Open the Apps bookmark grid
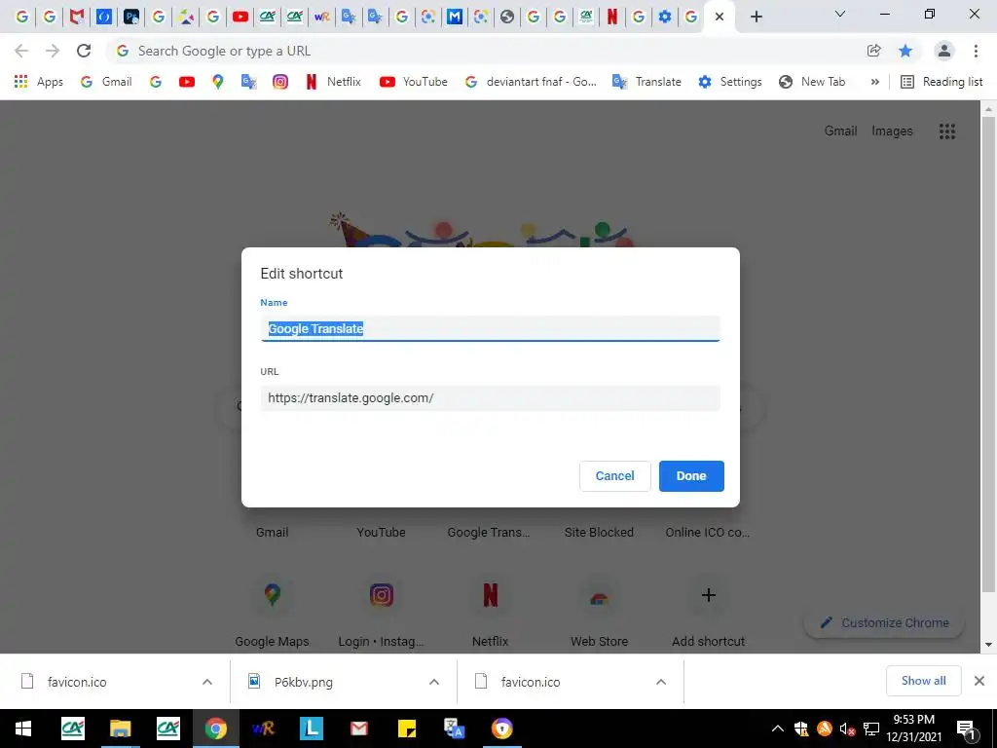The width and height of the screenshot is (997, 748). (39, 82)
